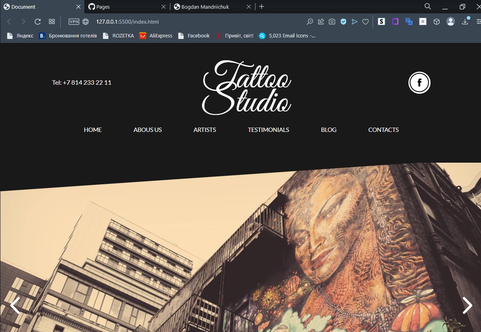The height and width of the screenshot is (332, 481).
Task: Toggle the ad blocker shield icon
Action: pos(343,22)
